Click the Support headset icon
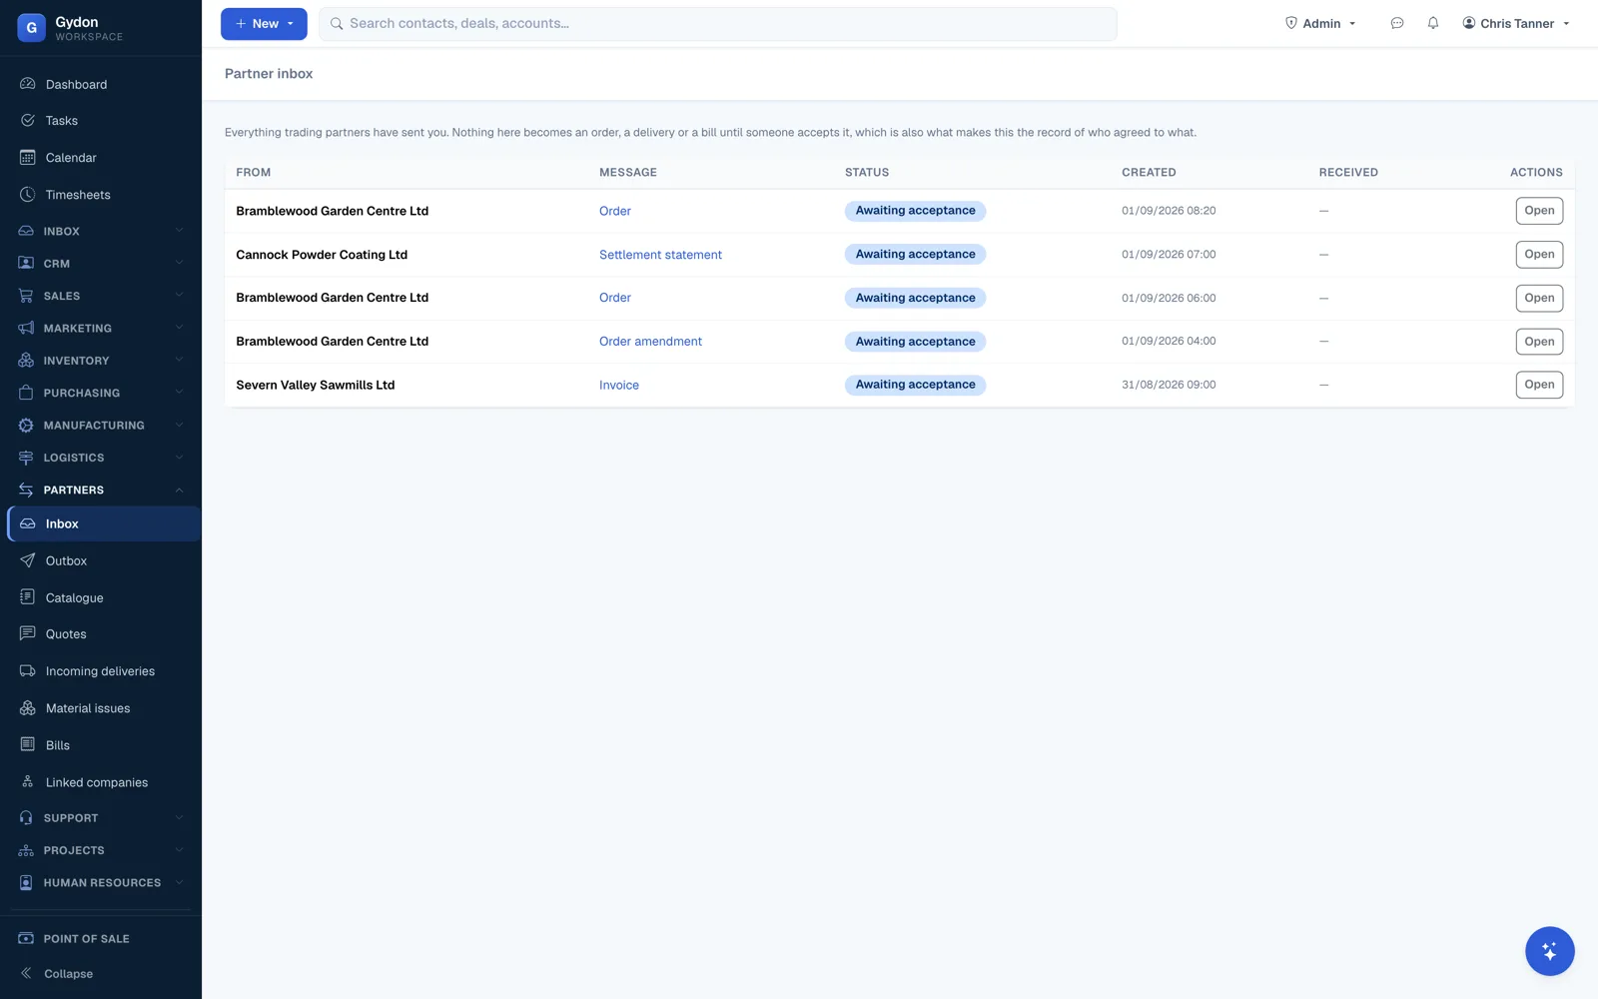1598x999 pixels. 26,817
